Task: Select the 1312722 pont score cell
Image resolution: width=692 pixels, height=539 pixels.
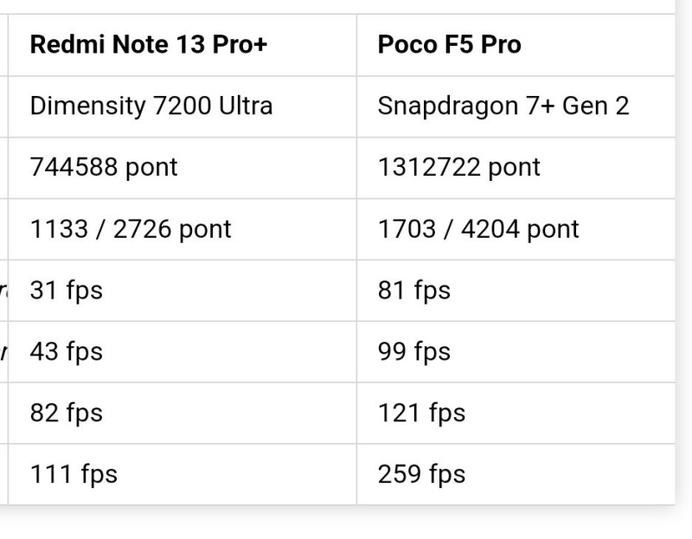Action: coord(516,168)
